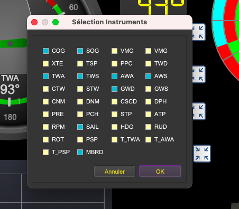Click the Annuler button
239x209 pixels.
click(x=115, y=172)
